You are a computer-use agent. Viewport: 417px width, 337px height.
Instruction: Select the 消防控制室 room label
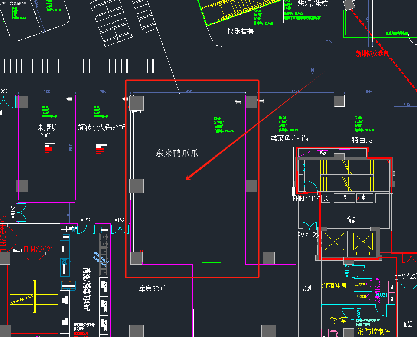(x=375, y=332)
